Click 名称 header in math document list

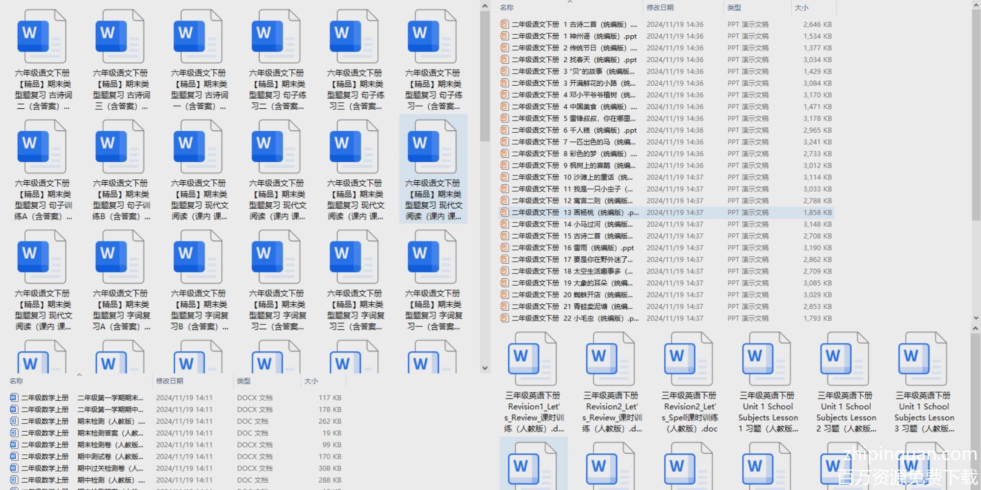click(x=16, y=381)
